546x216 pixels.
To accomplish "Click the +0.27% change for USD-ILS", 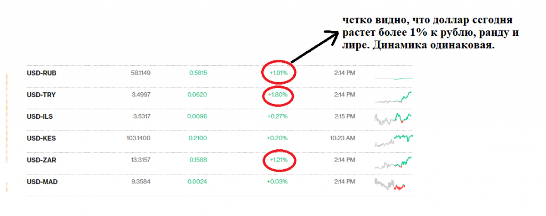I will 277,117.
